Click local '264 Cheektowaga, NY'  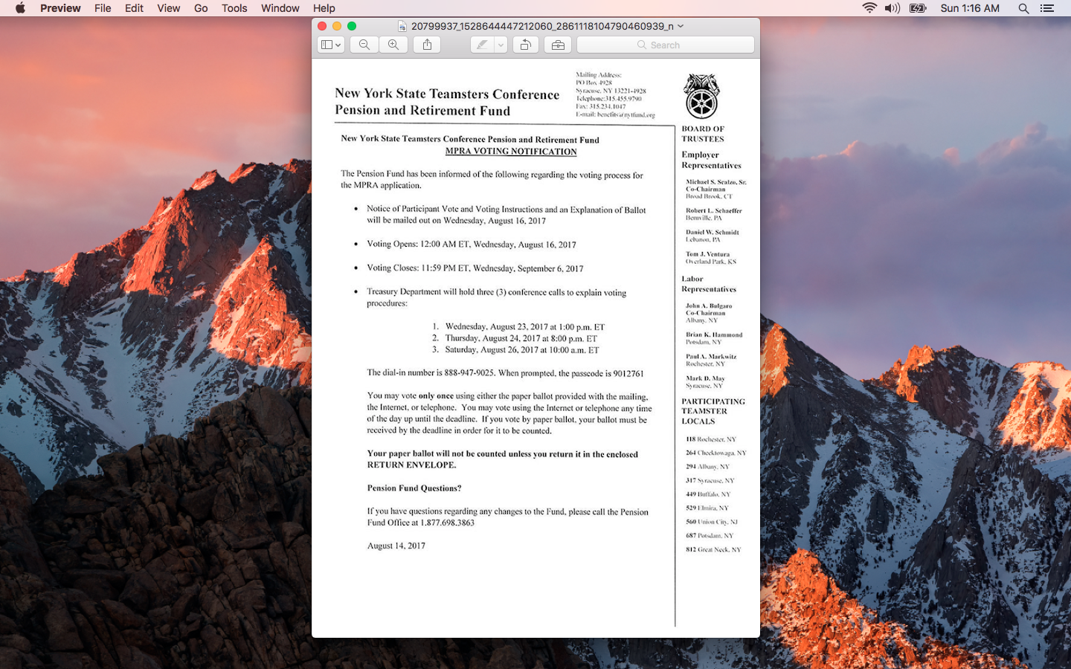(x=716, y=453)
